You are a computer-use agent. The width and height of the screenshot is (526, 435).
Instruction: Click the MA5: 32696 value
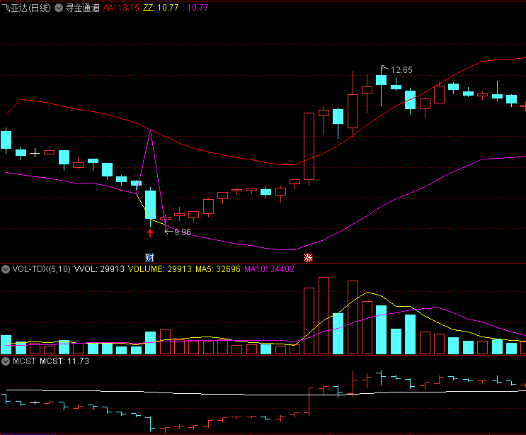click(x=218, y=269)
